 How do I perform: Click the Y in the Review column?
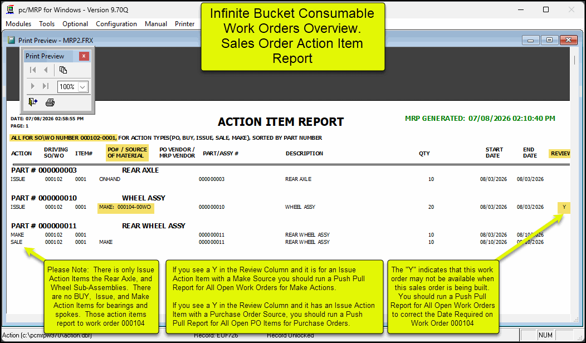pyautogui.click(x=564, y=207)
